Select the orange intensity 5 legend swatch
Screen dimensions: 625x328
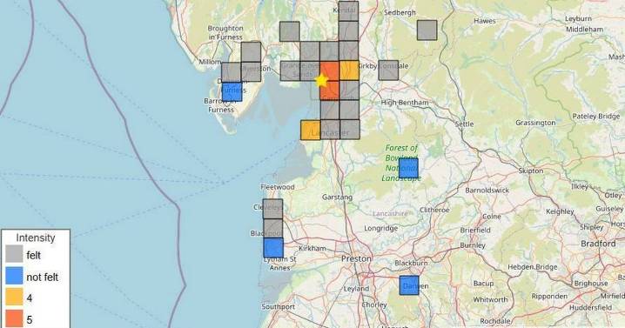[14, 318]
